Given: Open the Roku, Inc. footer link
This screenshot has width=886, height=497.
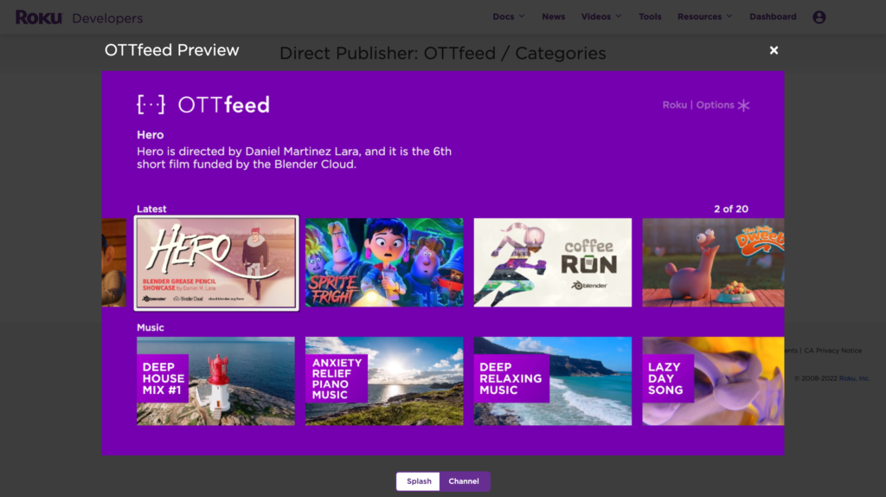Looking at the screenshot, I should pos(854,378).
